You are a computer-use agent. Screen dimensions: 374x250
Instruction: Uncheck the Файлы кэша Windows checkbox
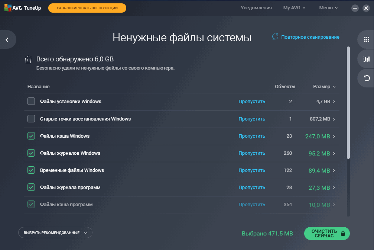(31, 136)
